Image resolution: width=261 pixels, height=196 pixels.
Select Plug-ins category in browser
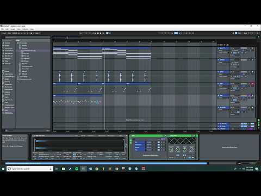(x=7, y=58)
